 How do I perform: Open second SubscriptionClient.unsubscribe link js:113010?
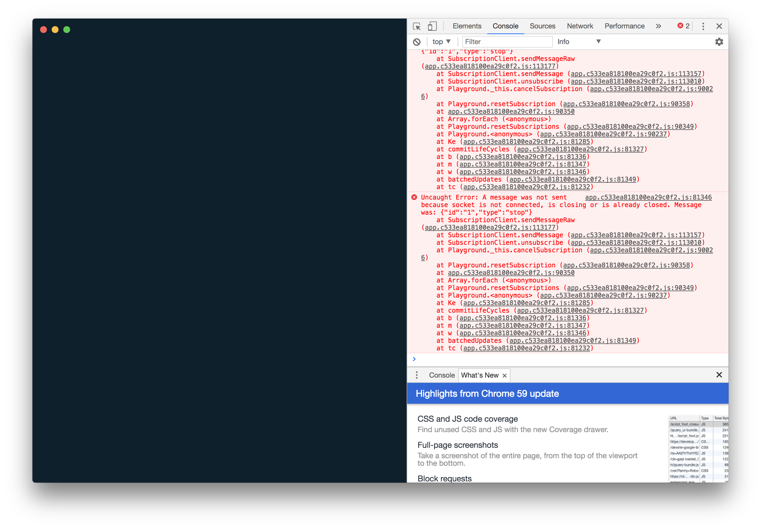[636, 243]
